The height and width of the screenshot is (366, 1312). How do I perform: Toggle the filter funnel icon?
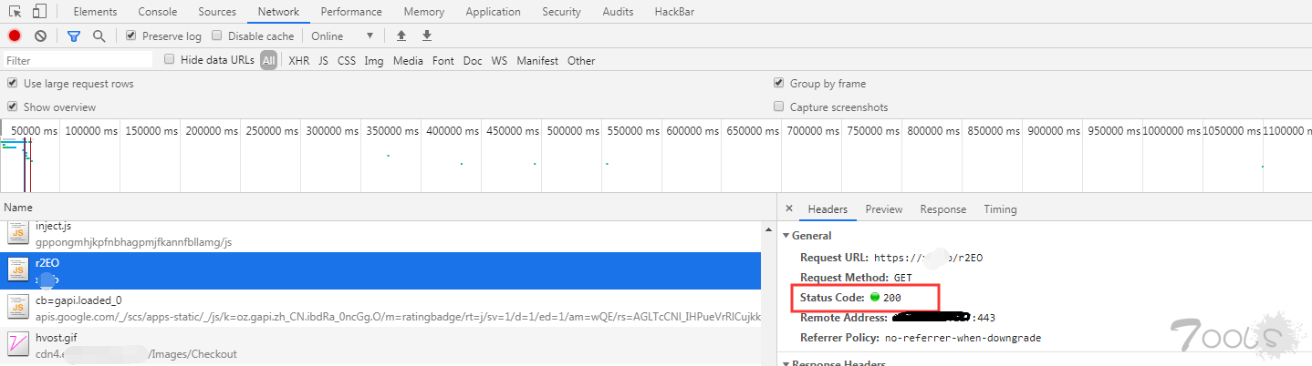(74, 36)
